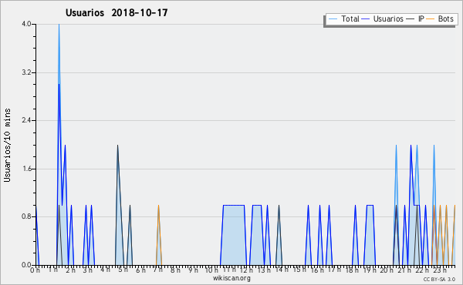463x285 pixels.
Task: Click the dark blue Usuarios line swatch
Action: pyautogui.click(x=366, y=19)
